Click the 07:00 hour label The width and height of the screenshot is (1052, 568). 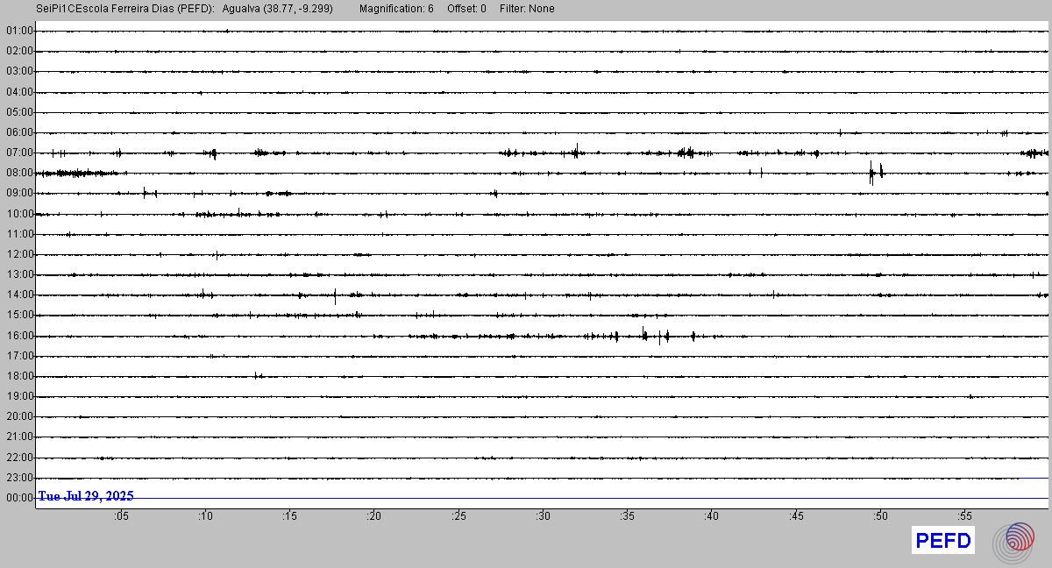pos(19,153)
